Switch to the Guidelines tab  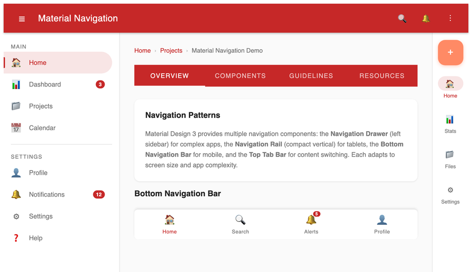click(311, 76)
